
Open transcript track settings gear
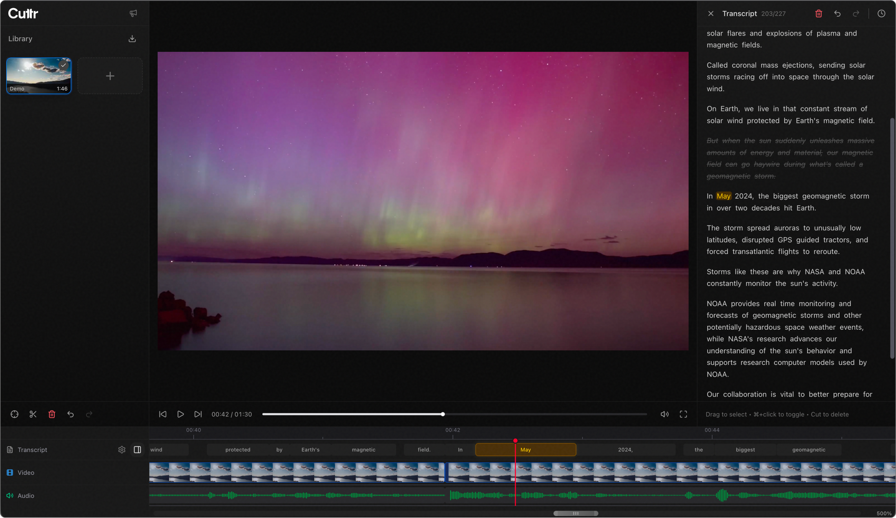point(122,450)
